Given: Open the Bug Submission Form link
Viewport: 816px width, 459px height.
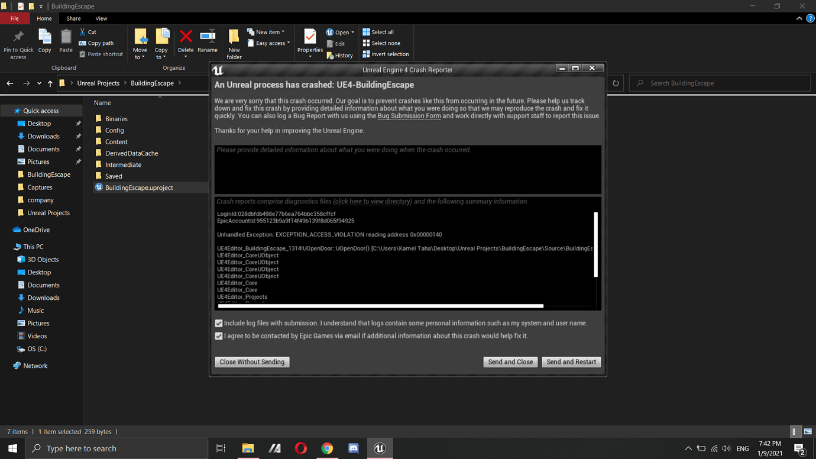Looking at the screenshot, I should [x=409, y=115].
